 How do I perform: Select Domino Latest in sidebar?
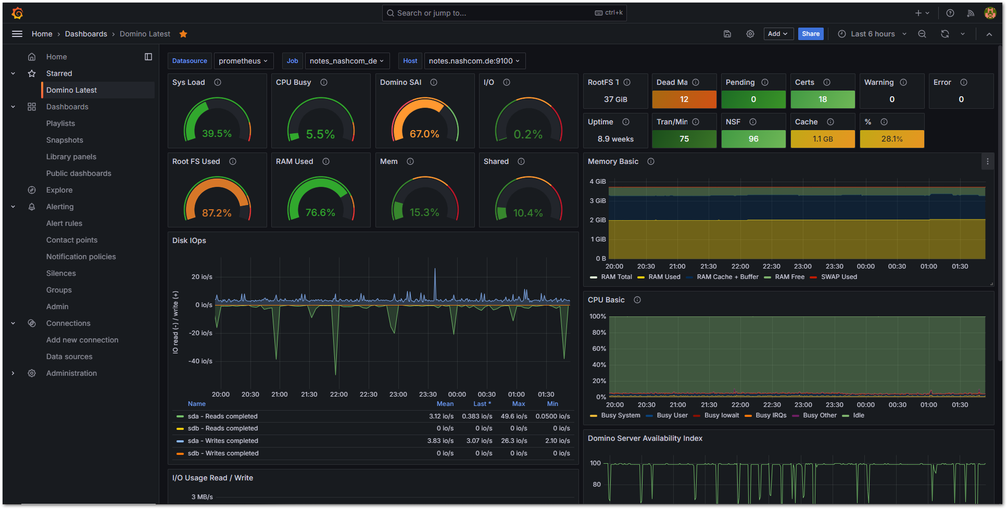tap(98, 90)
